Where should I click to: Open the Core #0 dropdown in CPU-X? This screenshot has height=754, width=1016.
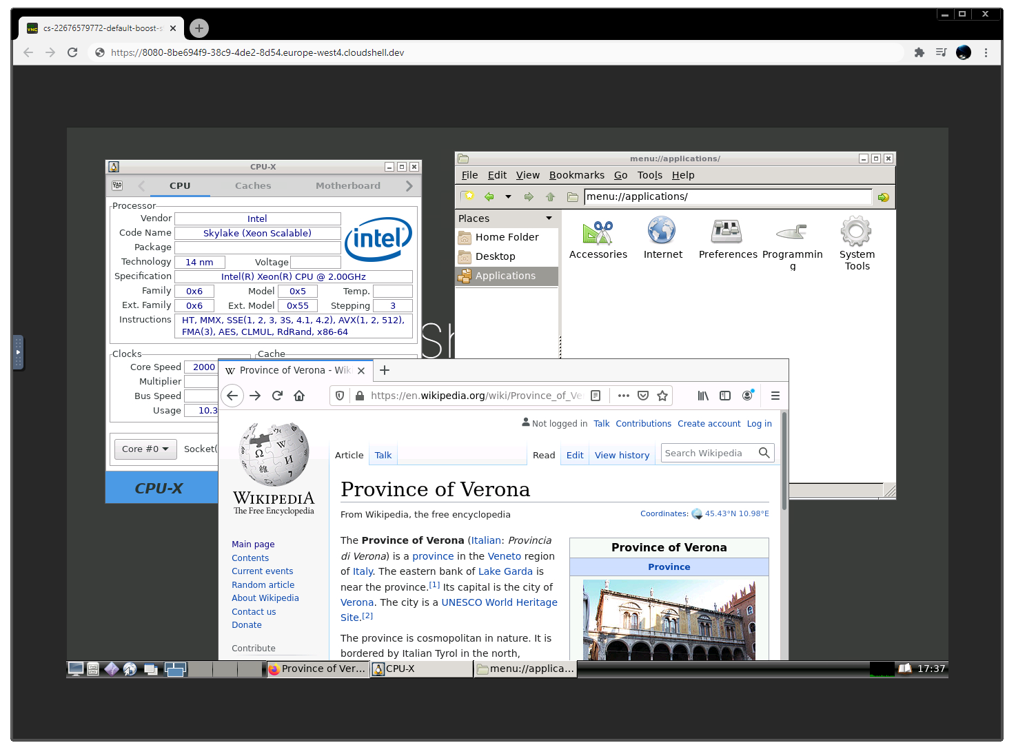145,449
